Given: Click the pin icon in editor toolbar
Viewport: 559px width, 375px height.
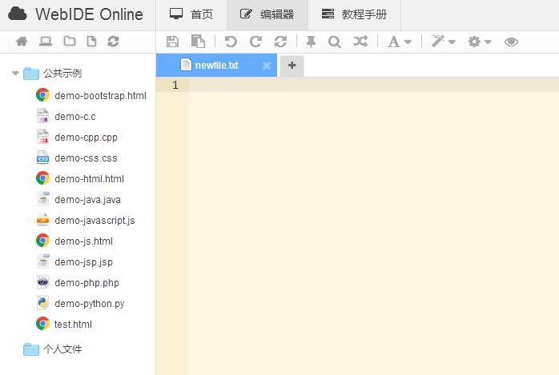Looking at the screenshot, I should point(311,42).
